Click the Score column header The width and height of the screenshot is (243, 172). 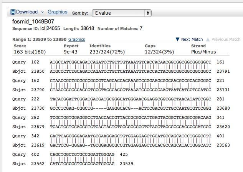(20, 46)
